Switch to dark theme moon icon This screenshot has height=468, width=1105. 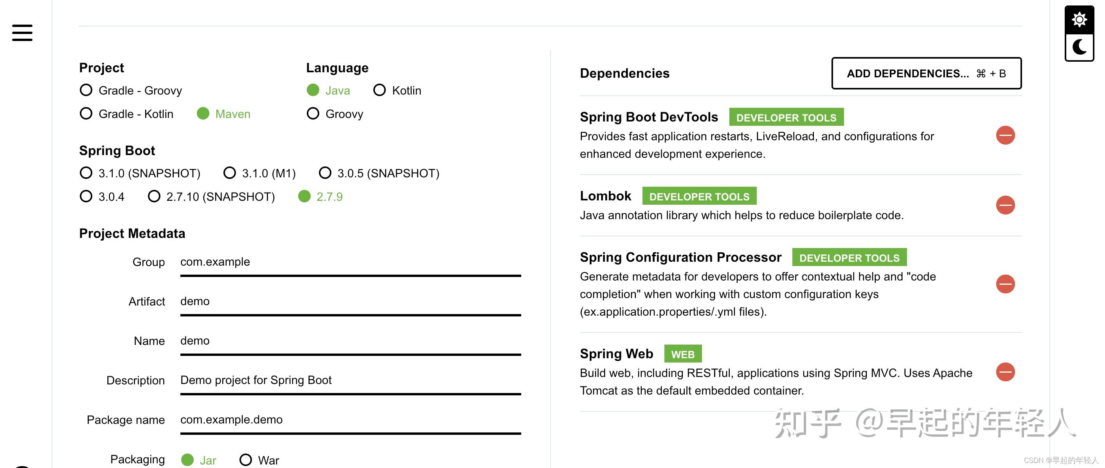(x=1079, y=47)
